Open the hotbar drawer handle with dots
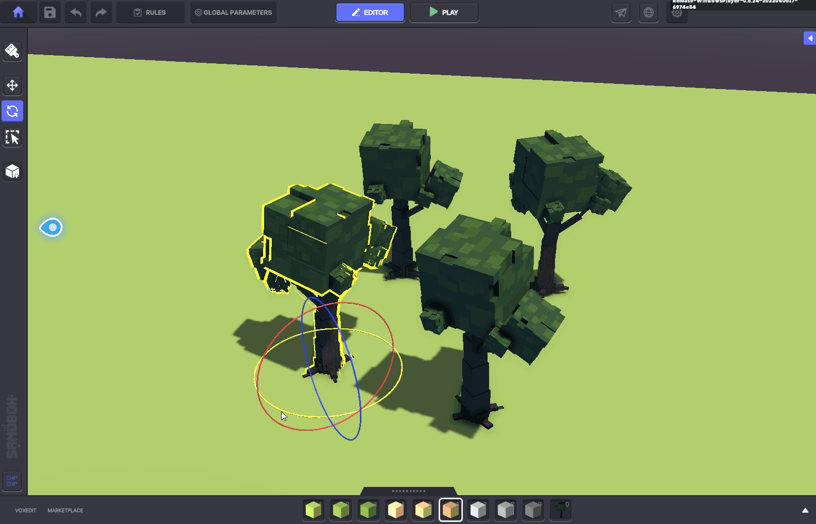Viewport: 816px width, 524px height. (409, 491)
